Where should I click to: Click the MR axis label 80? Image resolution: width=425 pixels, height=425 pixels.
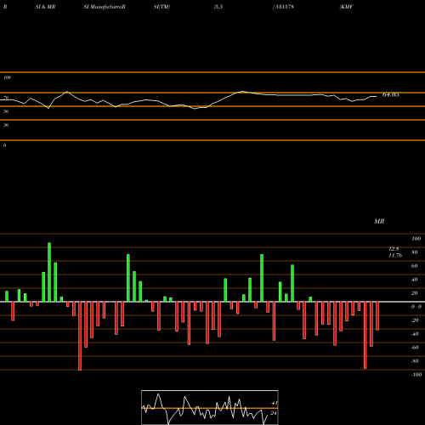[415, 252]
